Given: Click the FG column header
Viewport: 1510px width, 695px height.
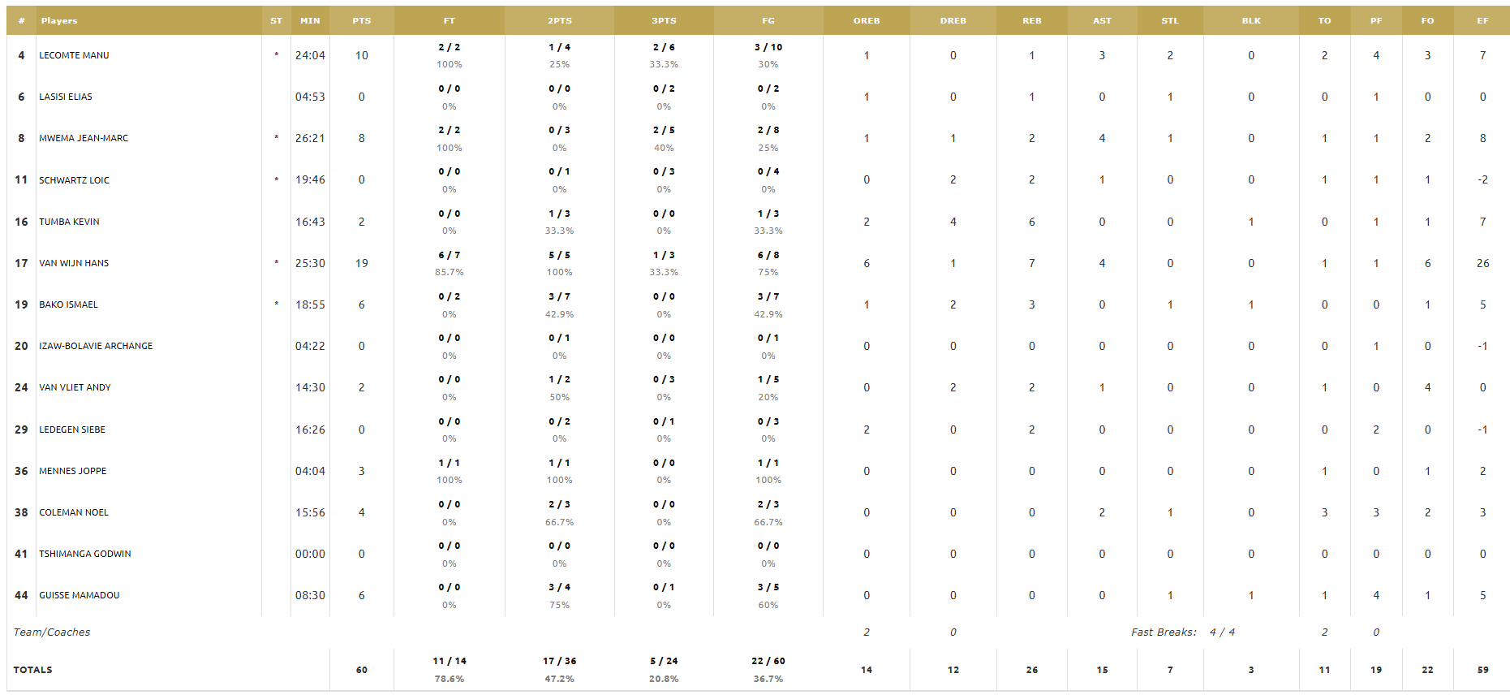Looking at the screenshot, I should click(x=768, y=21).
